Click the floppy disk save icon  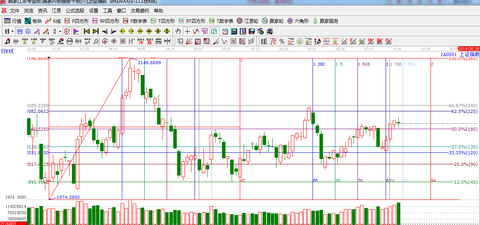coord(252,31)
